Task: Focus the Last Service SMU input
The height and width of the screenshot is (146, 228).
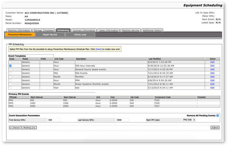Action: tap(122, 120)
